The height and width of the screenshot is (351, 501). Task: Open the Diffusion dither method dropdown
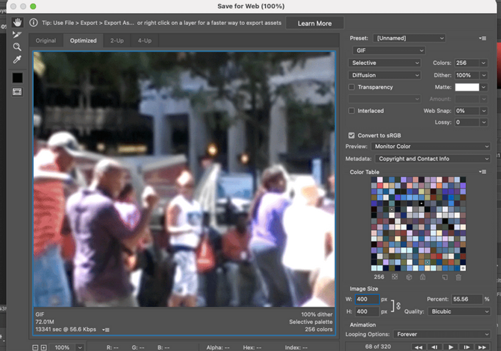pyautogui.click(x=385, y=75)
